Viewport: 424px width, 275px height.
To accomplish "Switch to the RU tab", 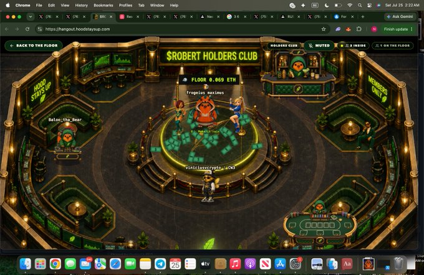I will (x=290, y=17).
